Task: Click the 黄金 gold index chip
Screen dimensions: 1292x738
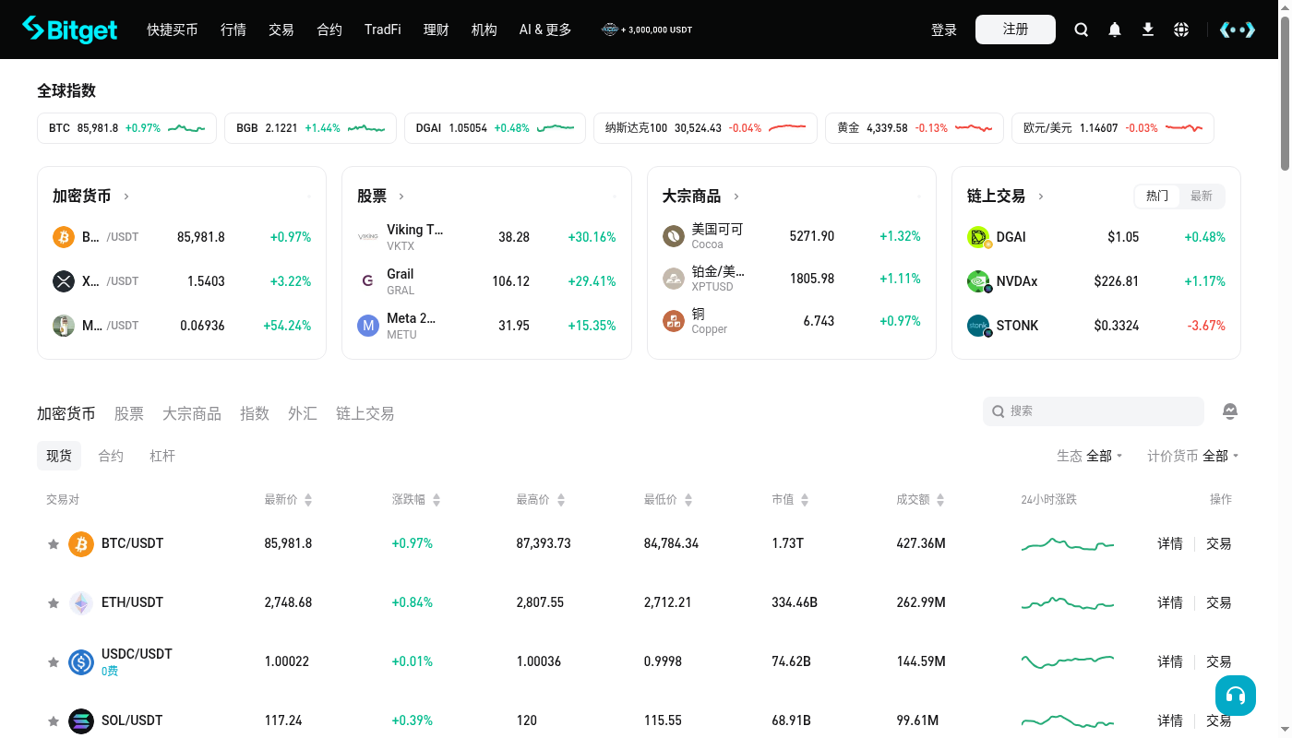Action: tap(915, 128)
